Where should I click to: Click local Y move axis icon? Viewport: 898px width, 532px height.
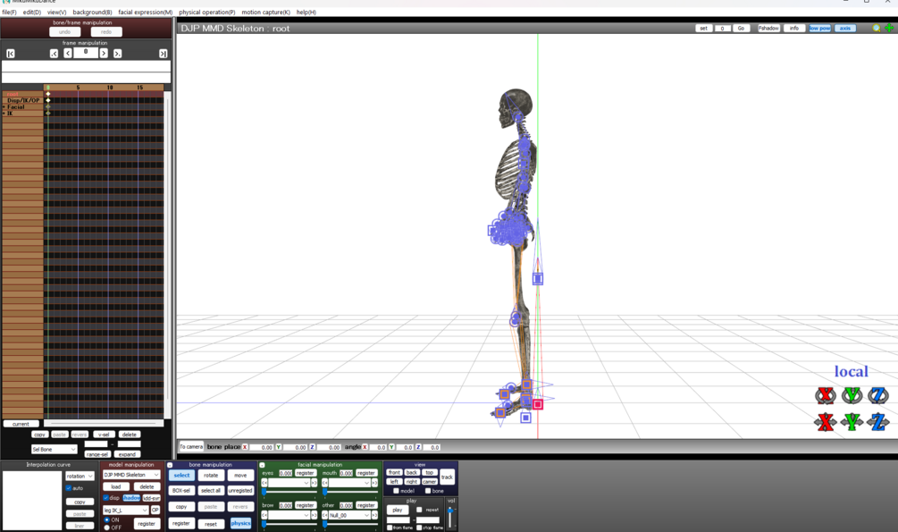(x=852, y=422)
